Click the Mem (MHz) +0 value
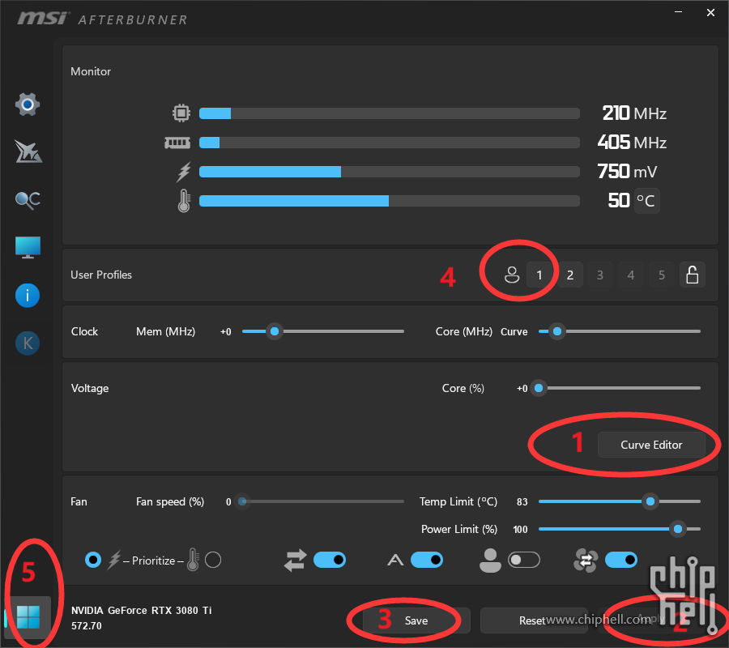This screenshot has width=729, height=648. (225, 332)
